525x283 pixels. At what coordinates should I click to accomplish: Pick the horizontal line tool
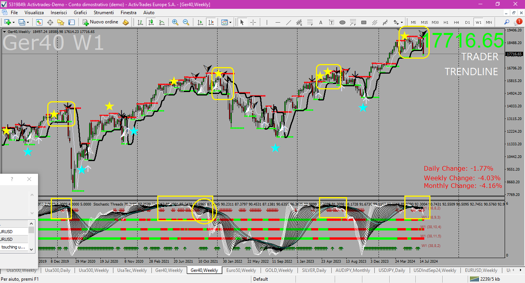click(x=278, y=22)
